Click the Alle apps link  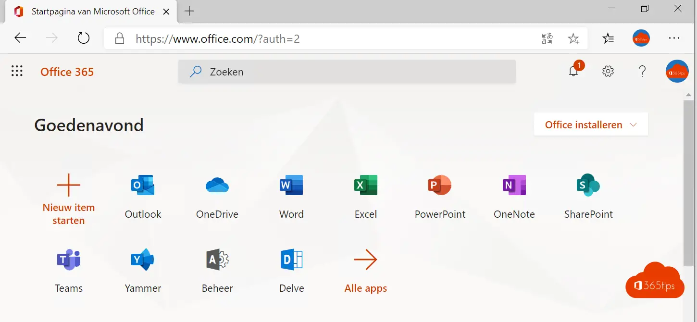point(365,288)
